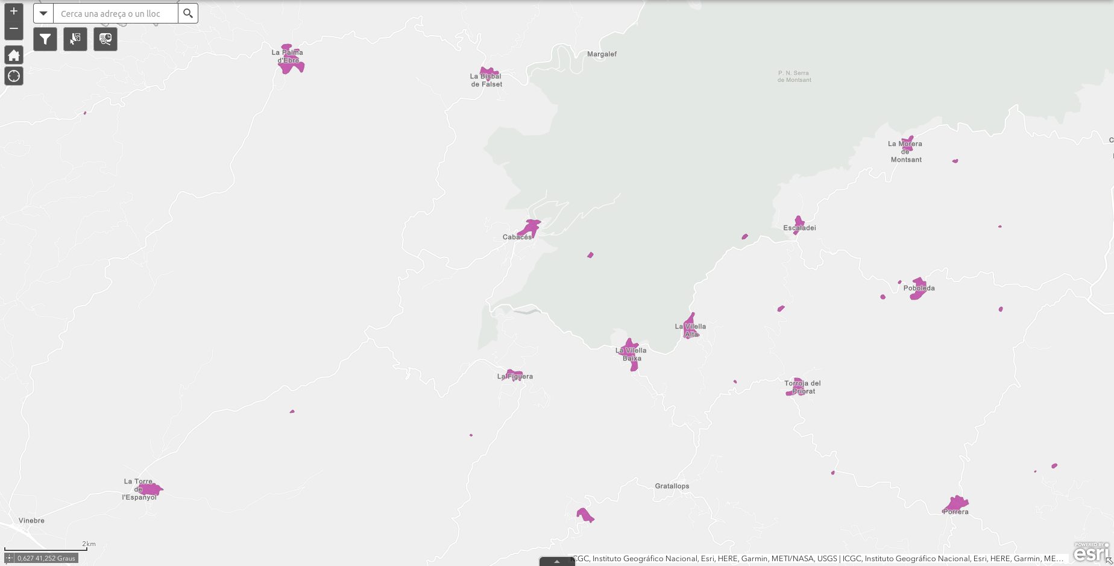Click La Torre de l'Espanyol polygon

150,489
